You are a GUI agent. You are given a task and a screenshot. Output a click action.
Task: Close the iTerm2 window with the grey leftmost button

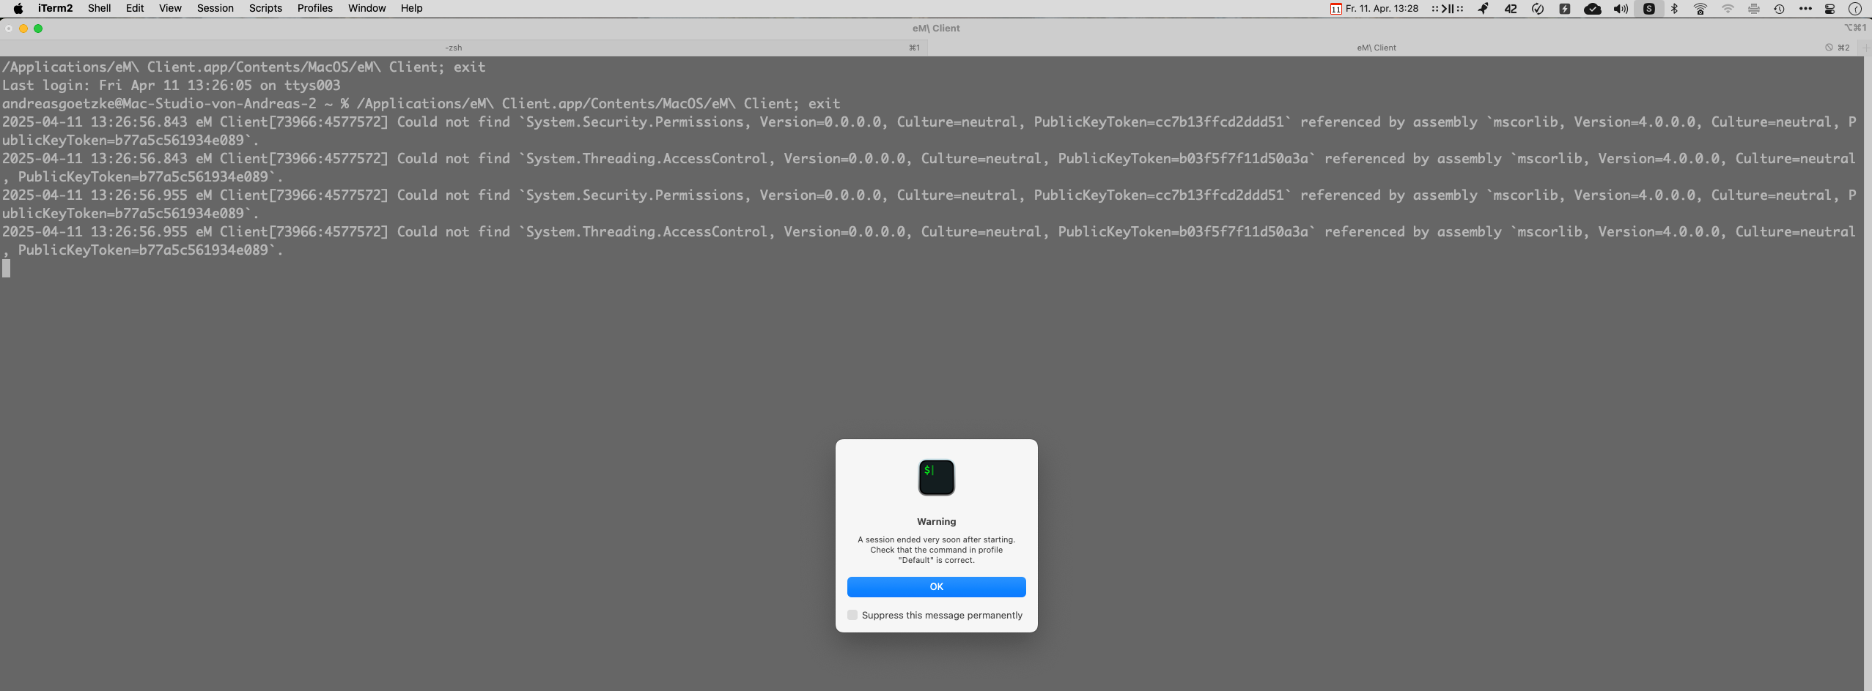click(x=9, y=29)
